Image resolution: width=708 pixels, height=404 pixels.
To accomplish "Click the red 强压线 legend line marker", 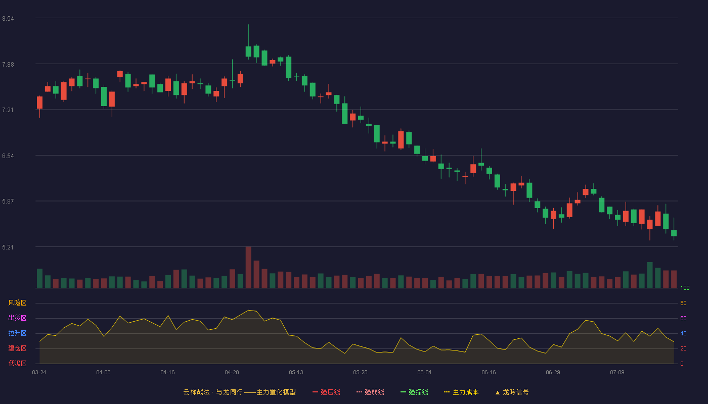I will [x=315, y=392].
